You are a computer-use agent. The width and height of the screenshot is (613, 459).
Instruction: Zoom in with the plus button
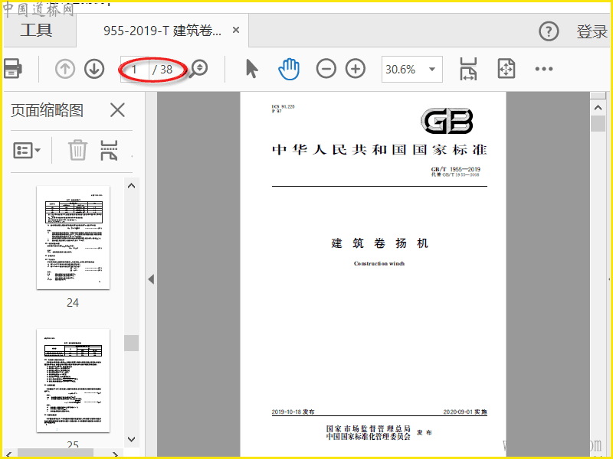pos(356,69)
